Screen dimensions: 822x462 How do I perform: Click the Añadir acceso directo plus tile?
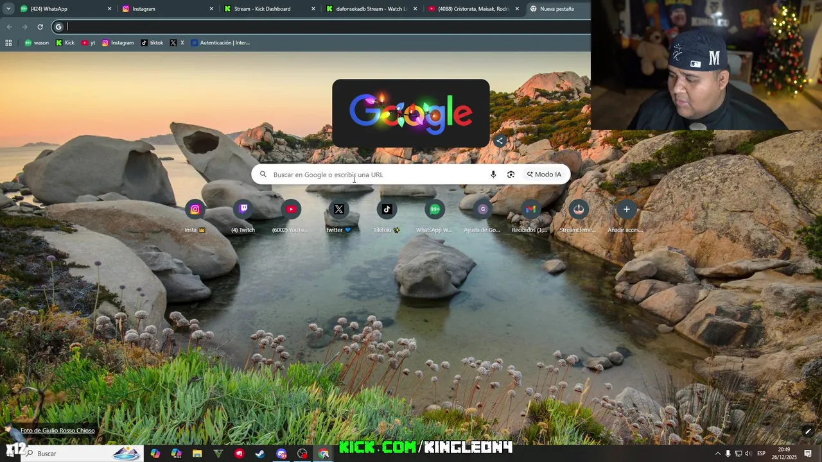(626, 216)
